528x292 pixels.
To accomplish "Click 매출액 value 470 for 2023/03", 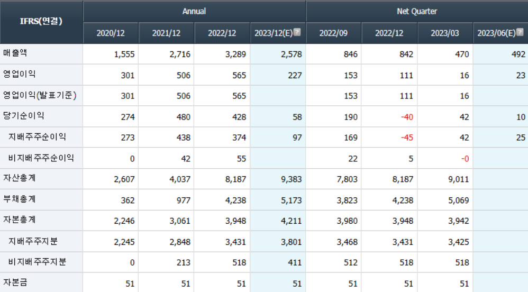I will 462,54.
